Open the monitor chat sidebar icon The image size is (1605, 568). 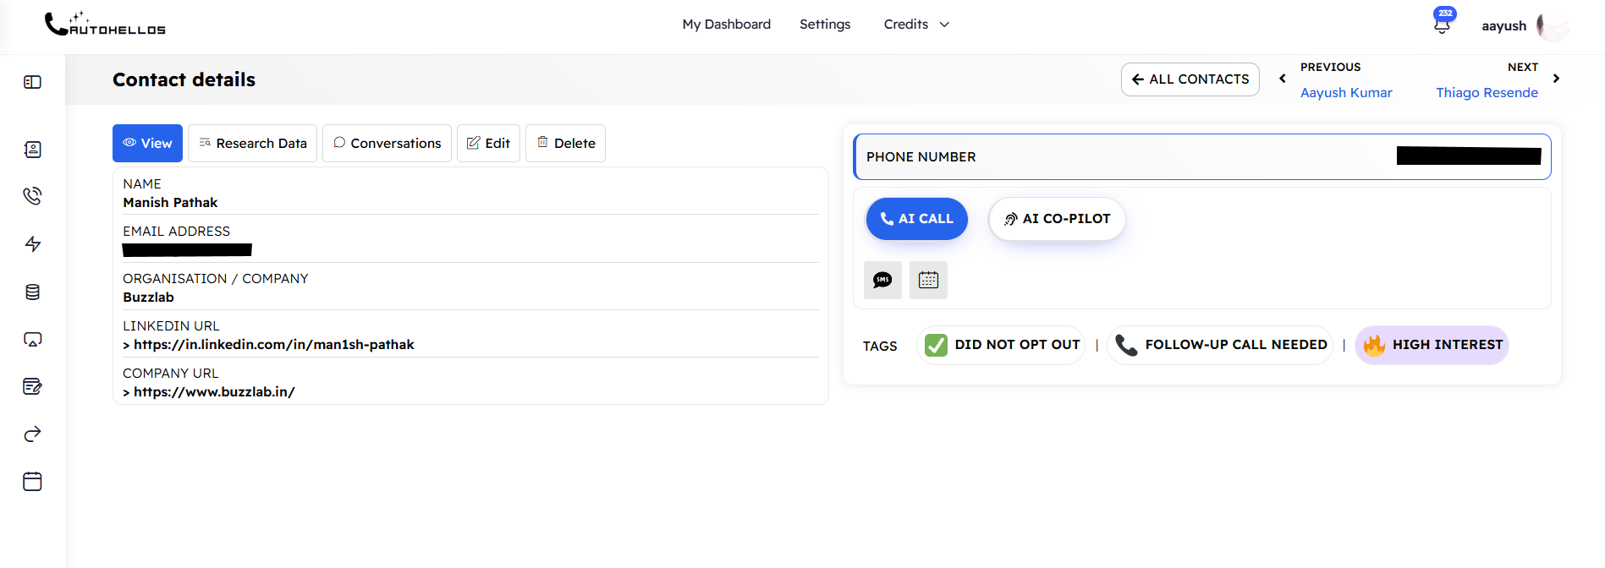coord(32,339)
